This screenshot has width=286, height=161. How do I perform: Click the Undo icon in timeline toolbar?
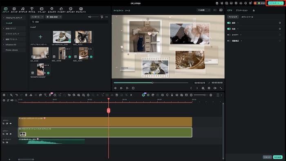point(17,95)
